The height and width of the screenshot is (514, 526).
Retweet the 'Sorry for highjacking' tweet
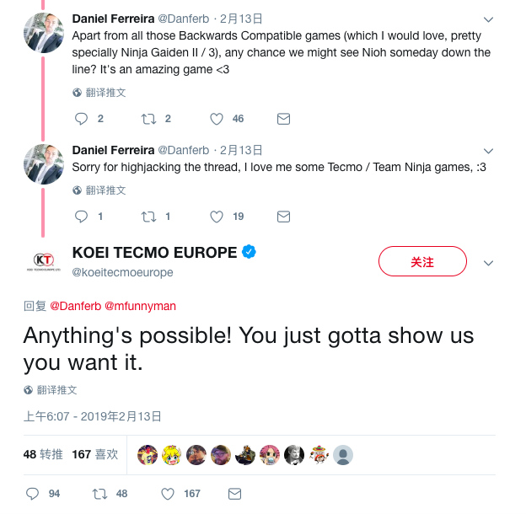point(149,217)
